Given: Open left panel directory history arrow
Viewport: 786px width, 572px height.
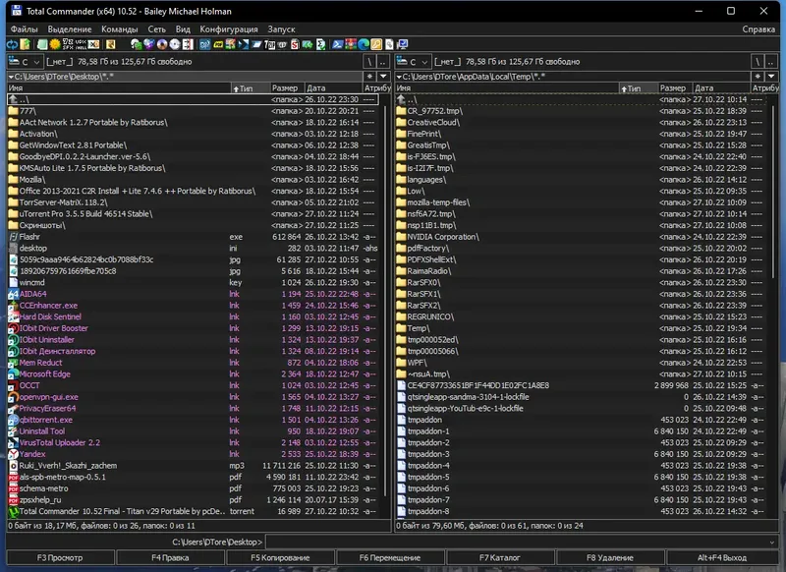Looking at the screenshot, I should pos(381,76).
